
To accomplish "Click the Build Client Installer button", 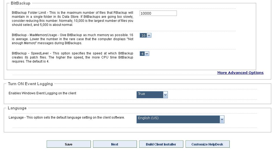I will coord(161,144).
